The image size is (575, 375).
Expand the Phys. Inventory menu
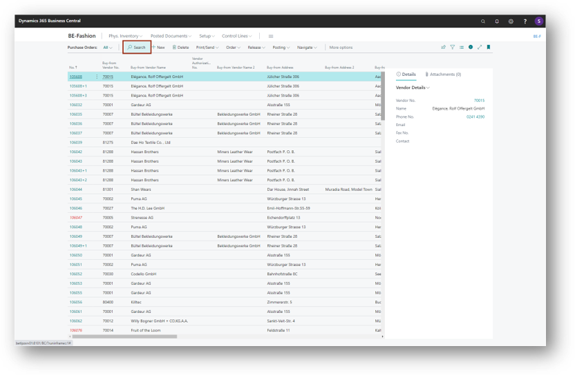point(125,36)
